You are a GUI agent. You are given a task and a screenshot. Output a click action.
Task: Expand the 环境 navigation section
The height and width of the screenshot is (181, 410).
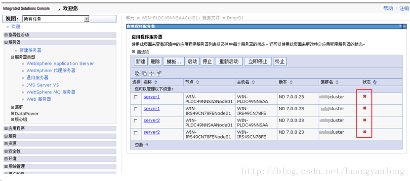click(x=6, y=158)
